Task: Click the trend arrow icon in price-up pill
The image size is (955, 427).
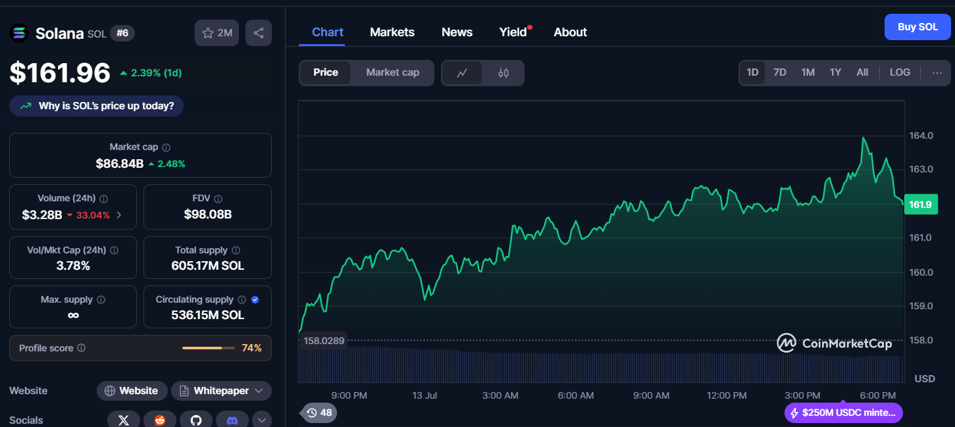Action: pos(26,106)
